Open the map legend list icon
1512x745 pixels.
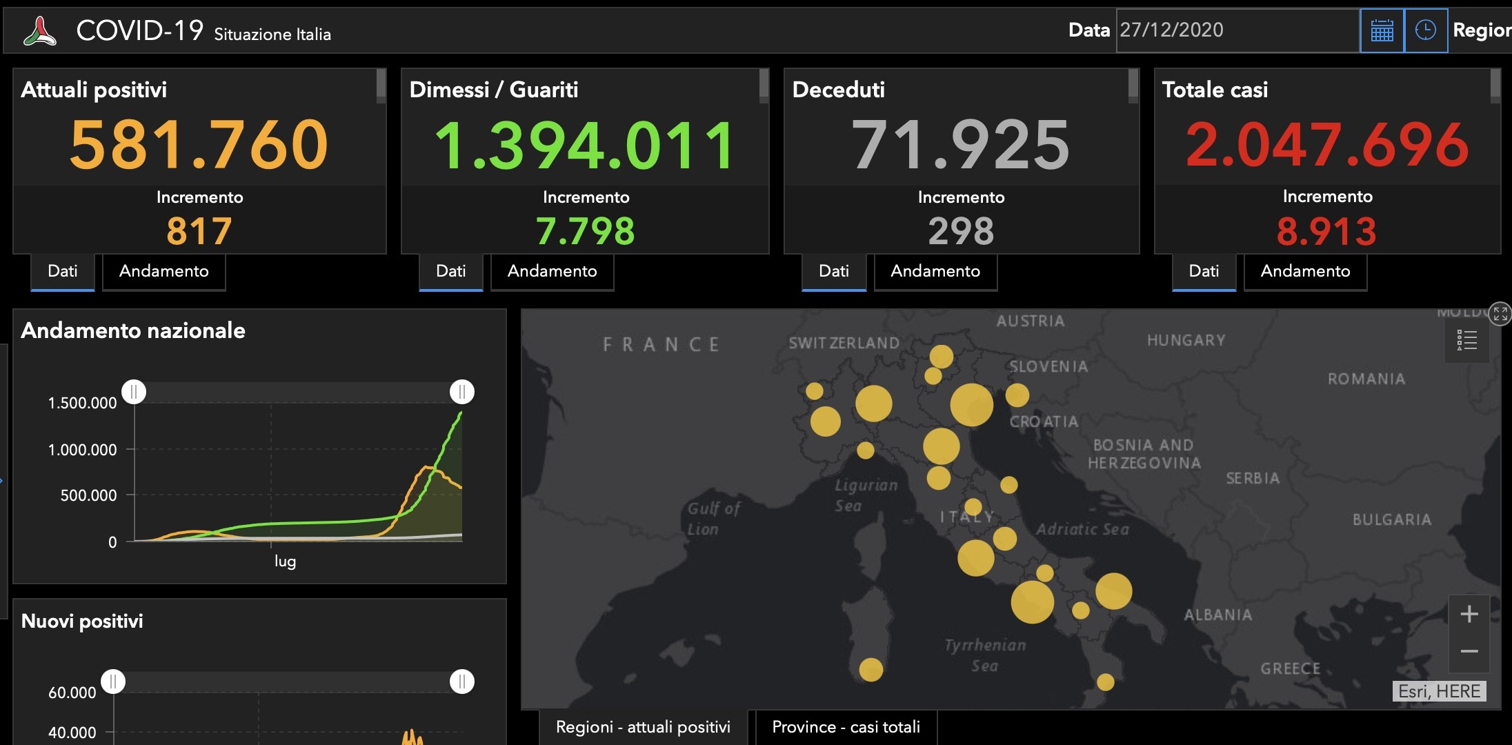(x=1466, y=340)
